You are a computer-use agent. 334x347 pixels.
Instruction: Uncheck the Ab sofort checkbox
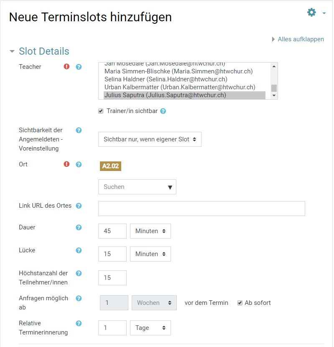click(x=240, y=303)
